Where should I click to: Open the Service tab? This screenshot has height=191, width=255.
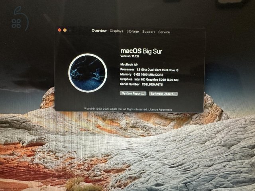[x=164, y=32]
